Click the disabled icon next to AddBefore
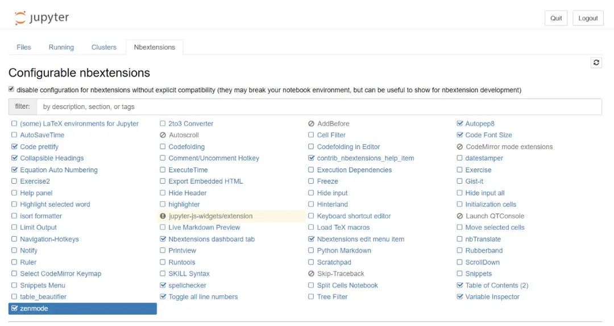The height and width of the screenshot is (326, 614). click(x=311, y=123)
